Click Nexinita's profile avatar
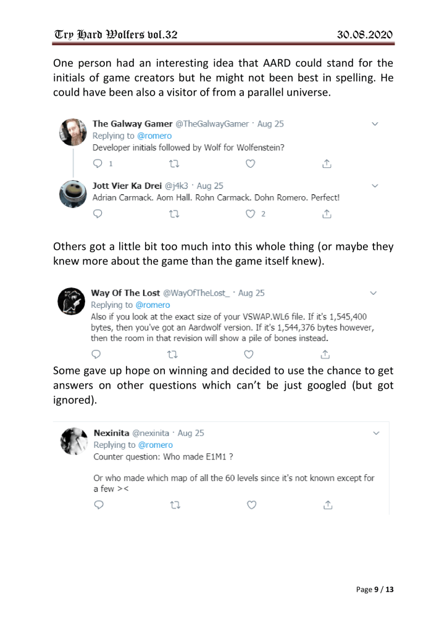447x631 pixels. point(72,440)
